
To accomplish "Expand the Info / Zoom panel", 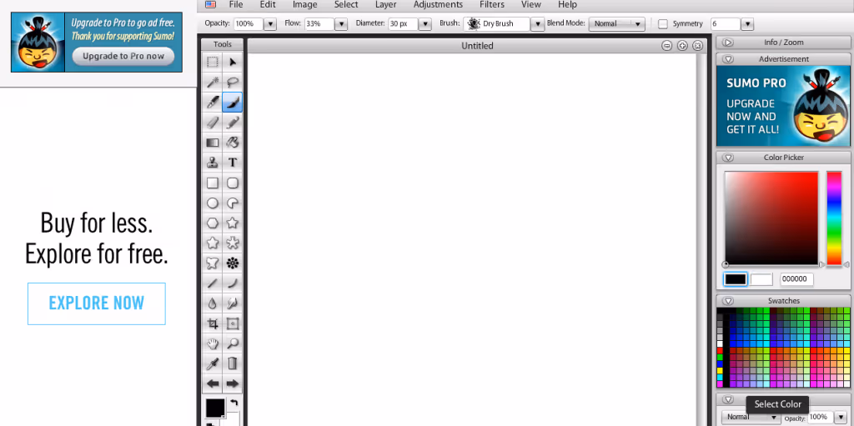I will tap(729, 43).
